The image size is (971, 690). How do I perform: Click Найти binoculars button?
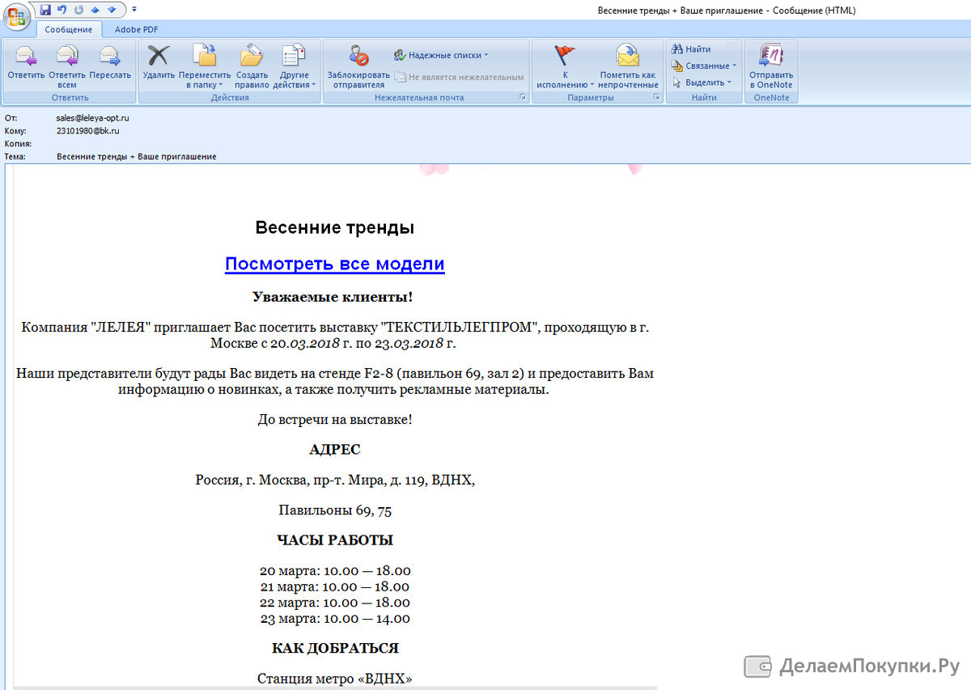pyautogui.click(x=692, y=49)
